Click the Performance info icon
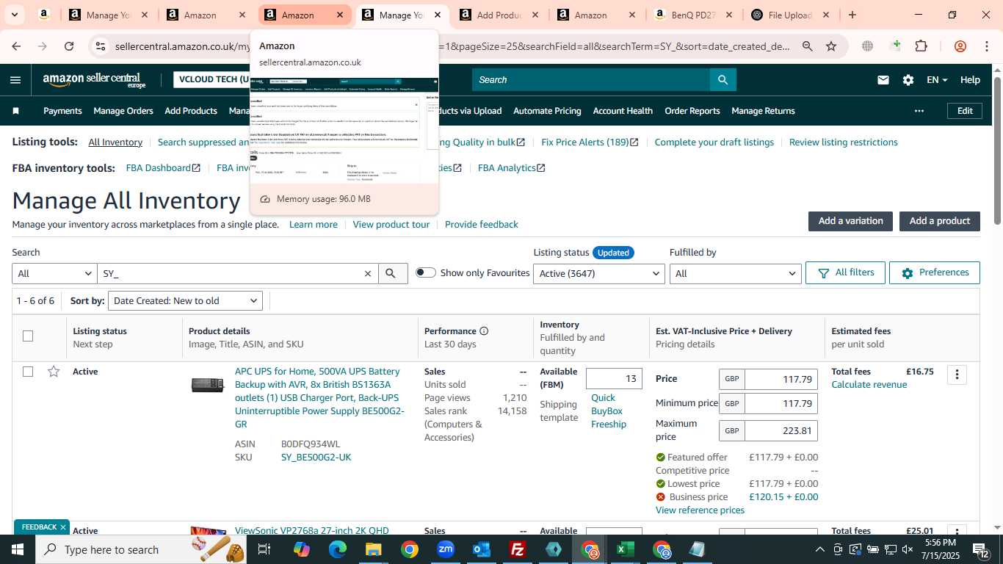The height and width of the screenshot is (564, 1003). 484,331
